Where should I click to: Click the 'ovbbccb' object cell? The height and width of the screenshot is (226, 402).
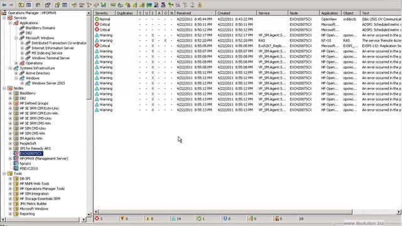point(350,19)
